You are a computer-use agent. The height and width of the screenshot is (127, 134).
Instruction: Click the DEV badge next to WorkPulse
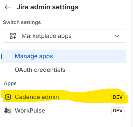pyautogui.click(x=118, y=111)
